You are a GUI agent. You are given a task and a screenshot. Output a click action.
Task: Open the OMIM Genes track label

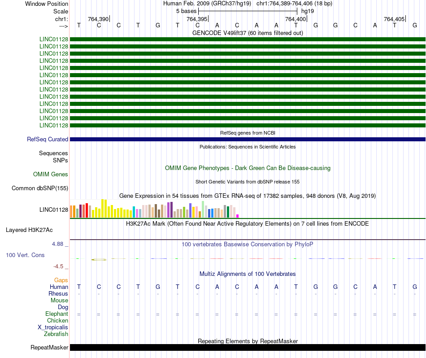50,174
